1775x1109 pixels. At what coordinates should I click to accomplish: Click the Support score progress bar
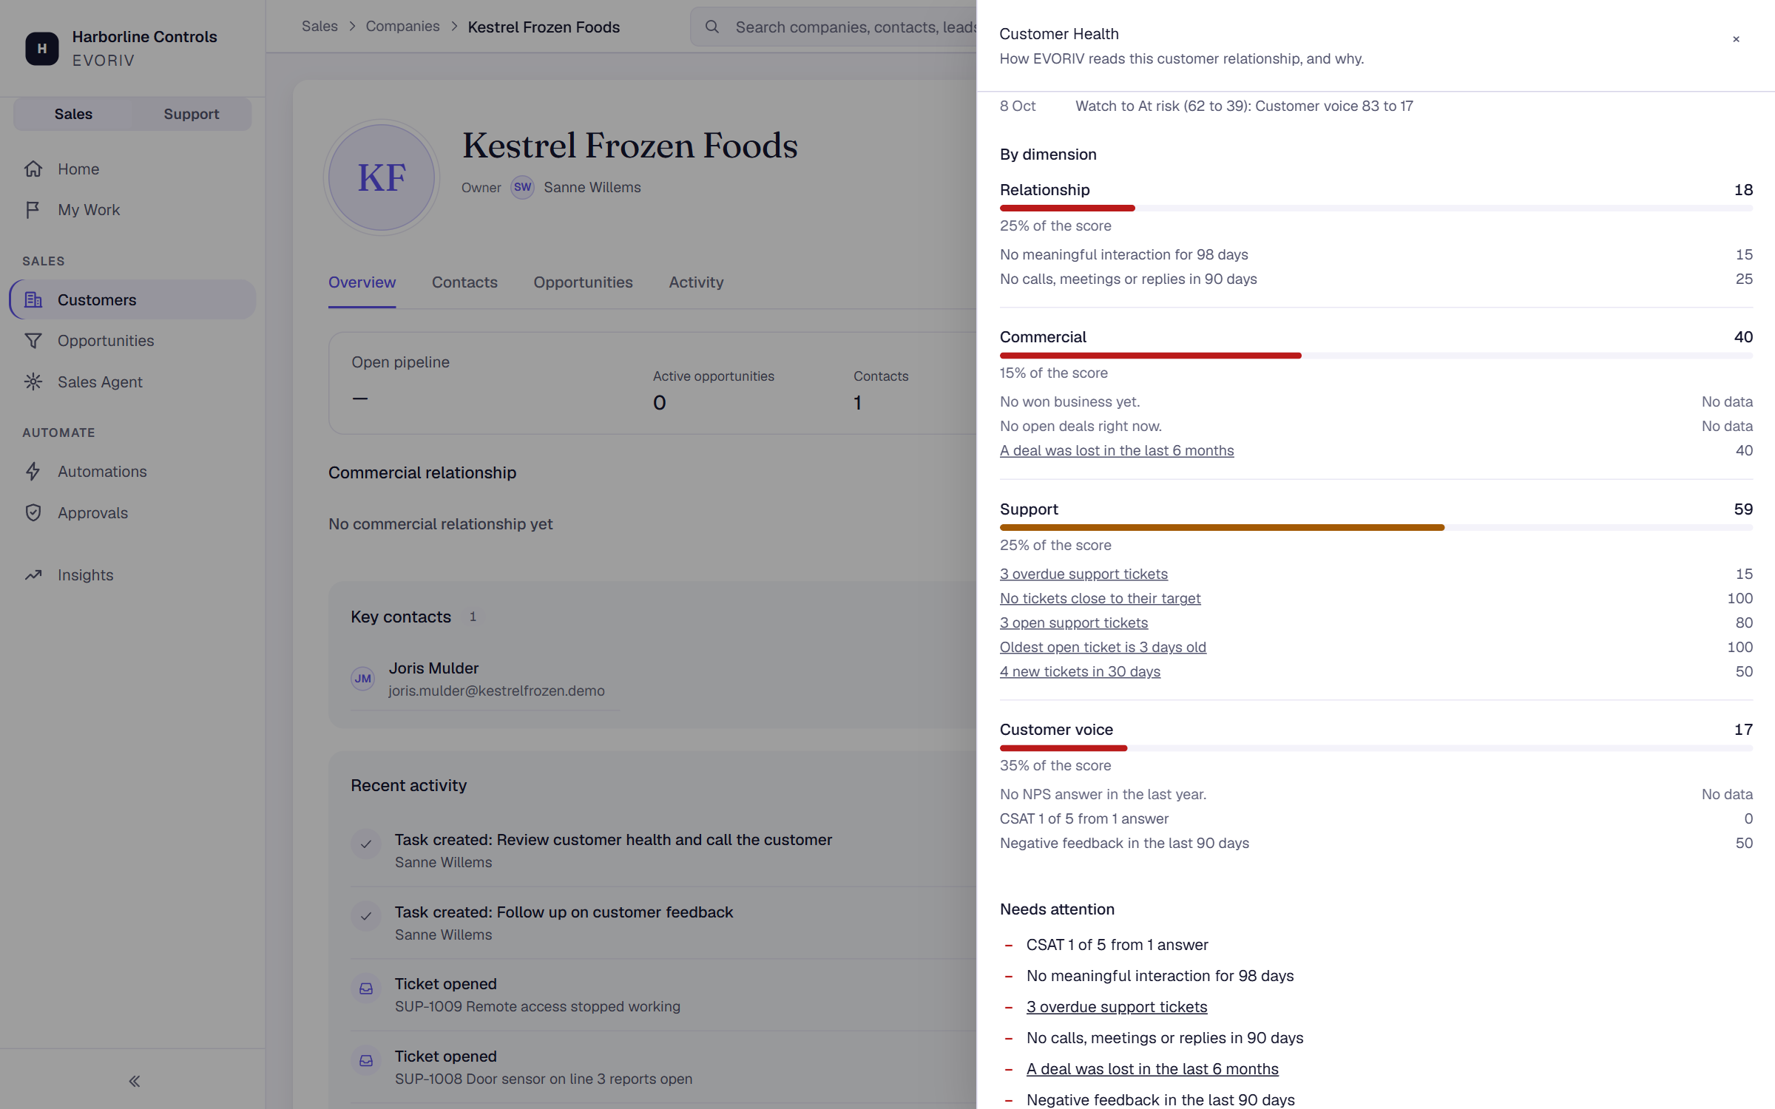click(x=1376, y=528)
